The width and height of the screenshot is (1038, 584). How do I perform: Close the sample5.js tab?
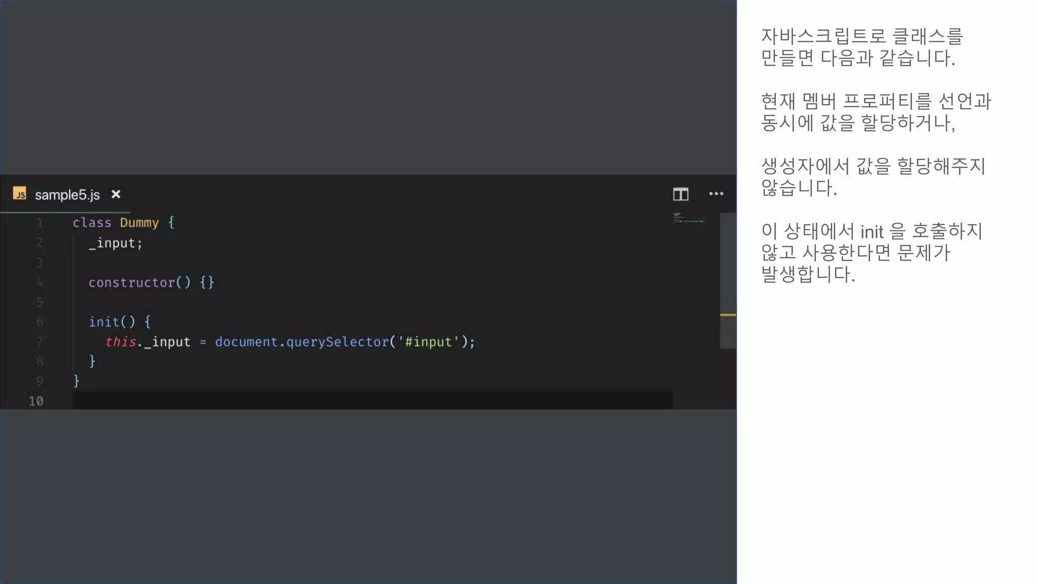116,194
